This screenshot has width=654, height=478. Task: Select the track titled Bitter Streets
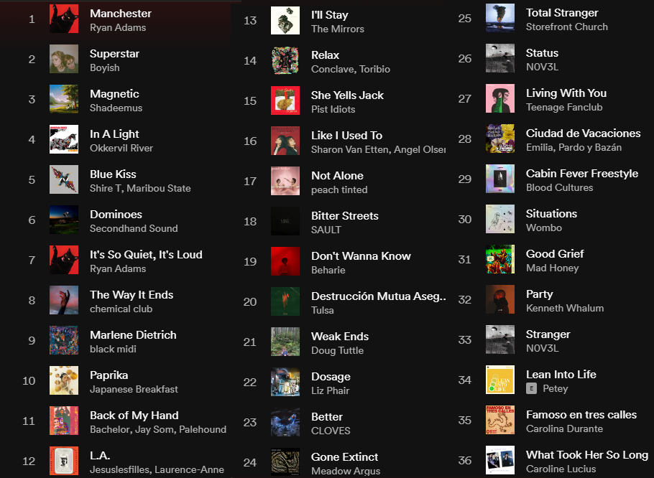click(x=344, y=215)
